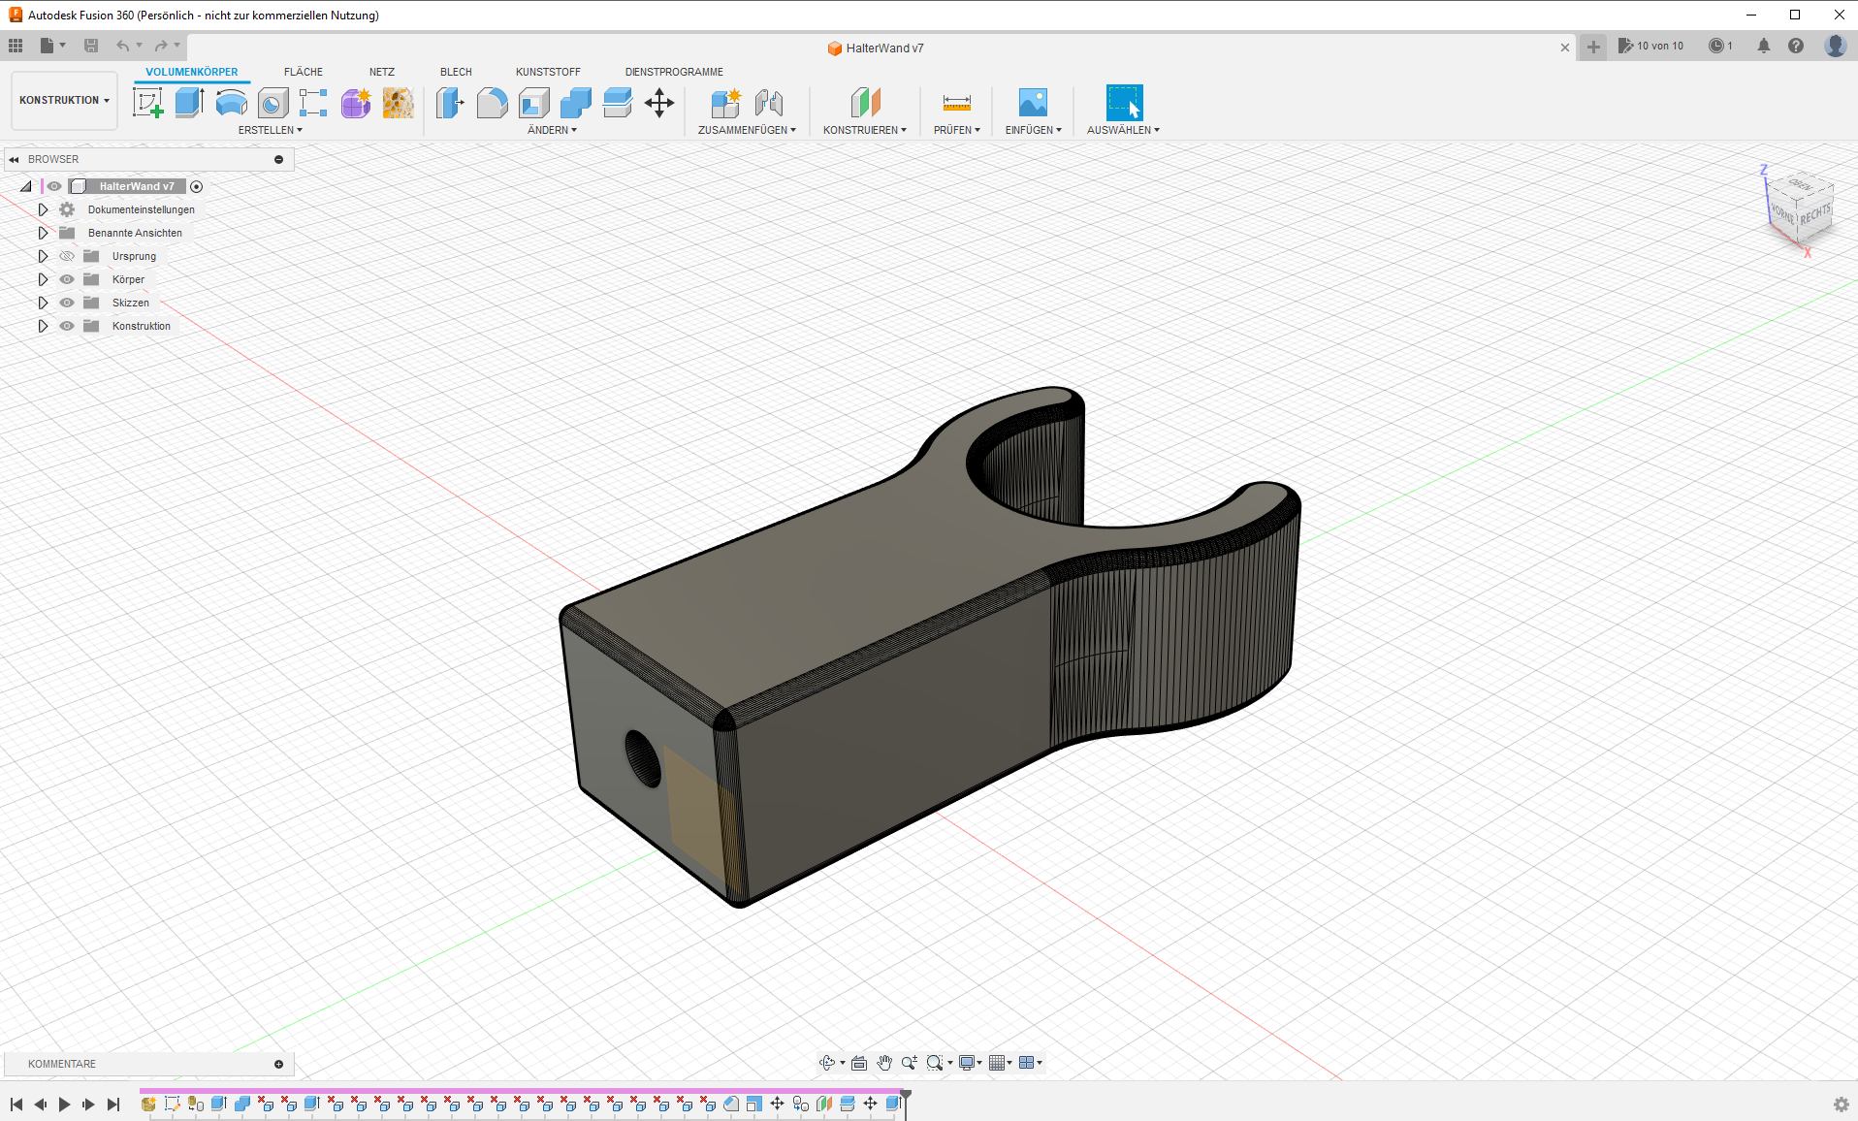Click the ViewCube RECHTS face
The width and height of the screenshot is (1858, 1121).
click(x=1815, y=215)
